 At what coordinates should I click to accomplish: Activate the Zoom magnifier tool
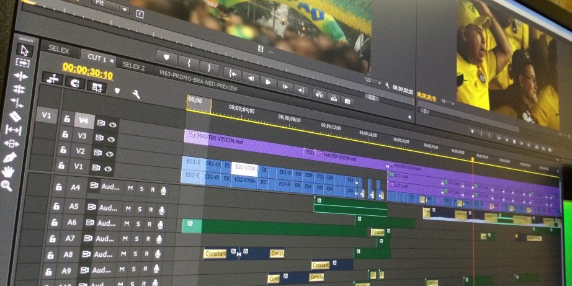(x=6, y=185)
